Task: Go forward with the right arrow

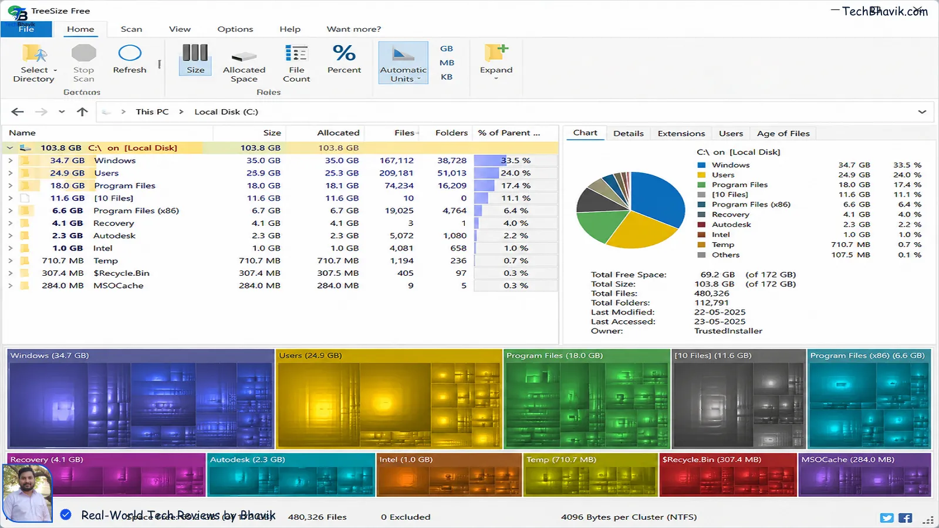Action: 41,111
